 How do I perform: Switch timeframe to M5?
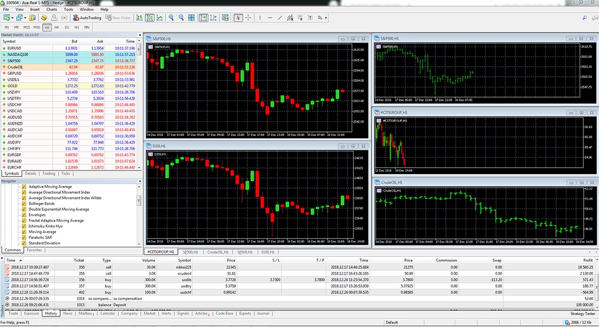16,28
